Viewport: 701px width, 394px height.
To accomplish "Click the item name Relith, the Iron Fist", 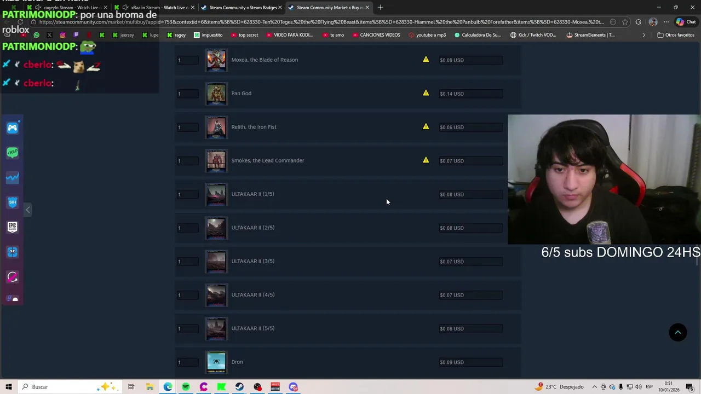I will pos(254,127).
